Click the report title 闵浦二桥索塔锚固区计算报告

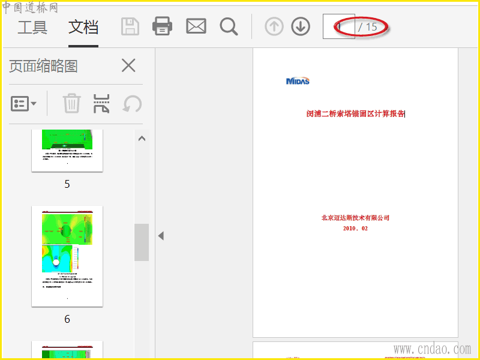(x=355, y=113)
